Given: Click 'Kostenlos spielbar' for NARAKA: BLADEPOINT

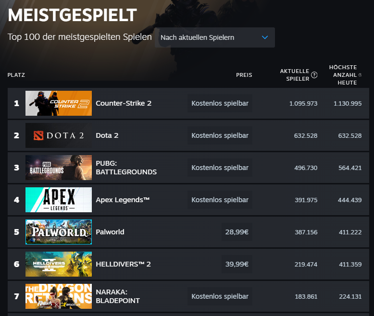Looking at the screenshot, I should [220, 296].
